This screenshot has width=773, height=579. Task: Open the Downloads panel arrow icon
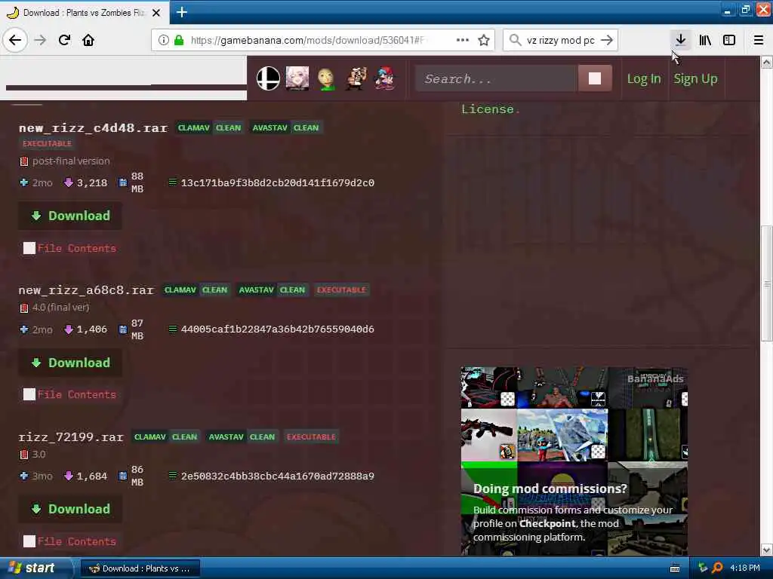point(680,41)
